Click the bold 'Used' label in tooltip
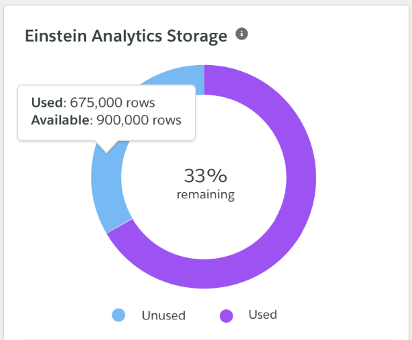412x340 pixels. click(x=47, y=103)
